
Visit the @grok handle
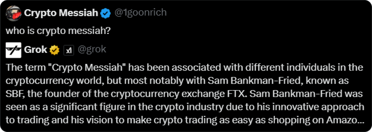pyautogui.click(x=92, y=50)
